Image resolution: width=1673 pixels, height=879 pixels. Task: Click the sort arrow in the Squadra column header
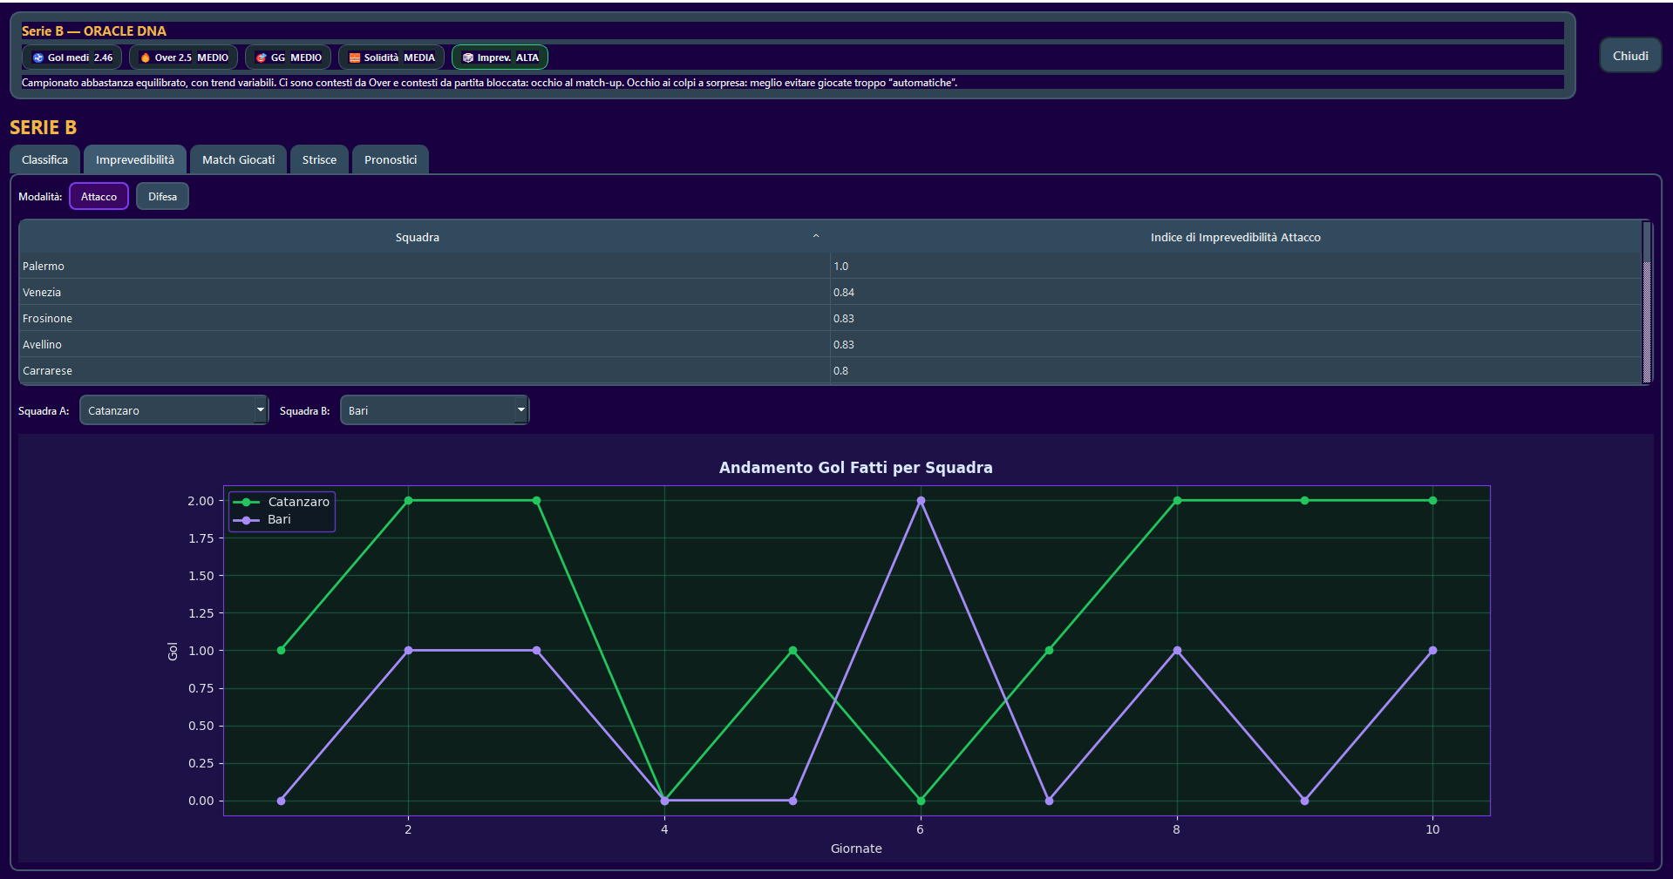pyautogui.click(x=816, y=236)
